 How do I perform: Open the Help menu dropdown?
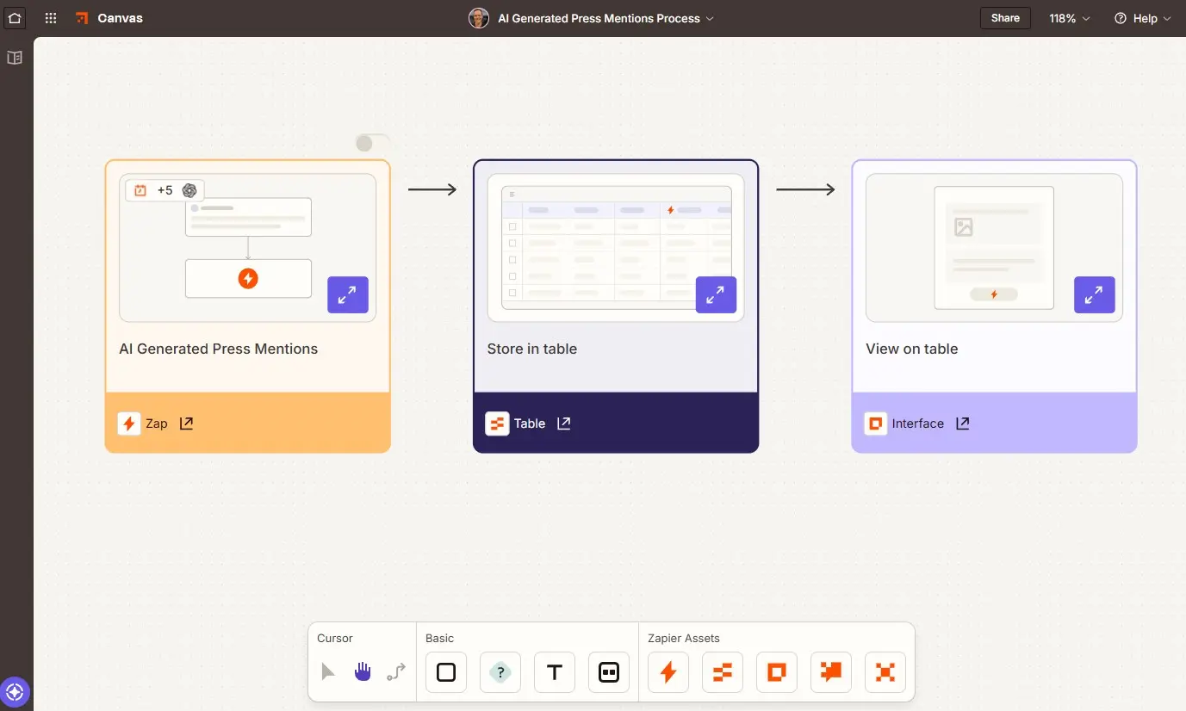tap(1143, 18)
